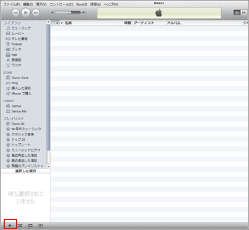Select 最近追加した項目 playlist
The image size is (249, 230).
point(22,161)
